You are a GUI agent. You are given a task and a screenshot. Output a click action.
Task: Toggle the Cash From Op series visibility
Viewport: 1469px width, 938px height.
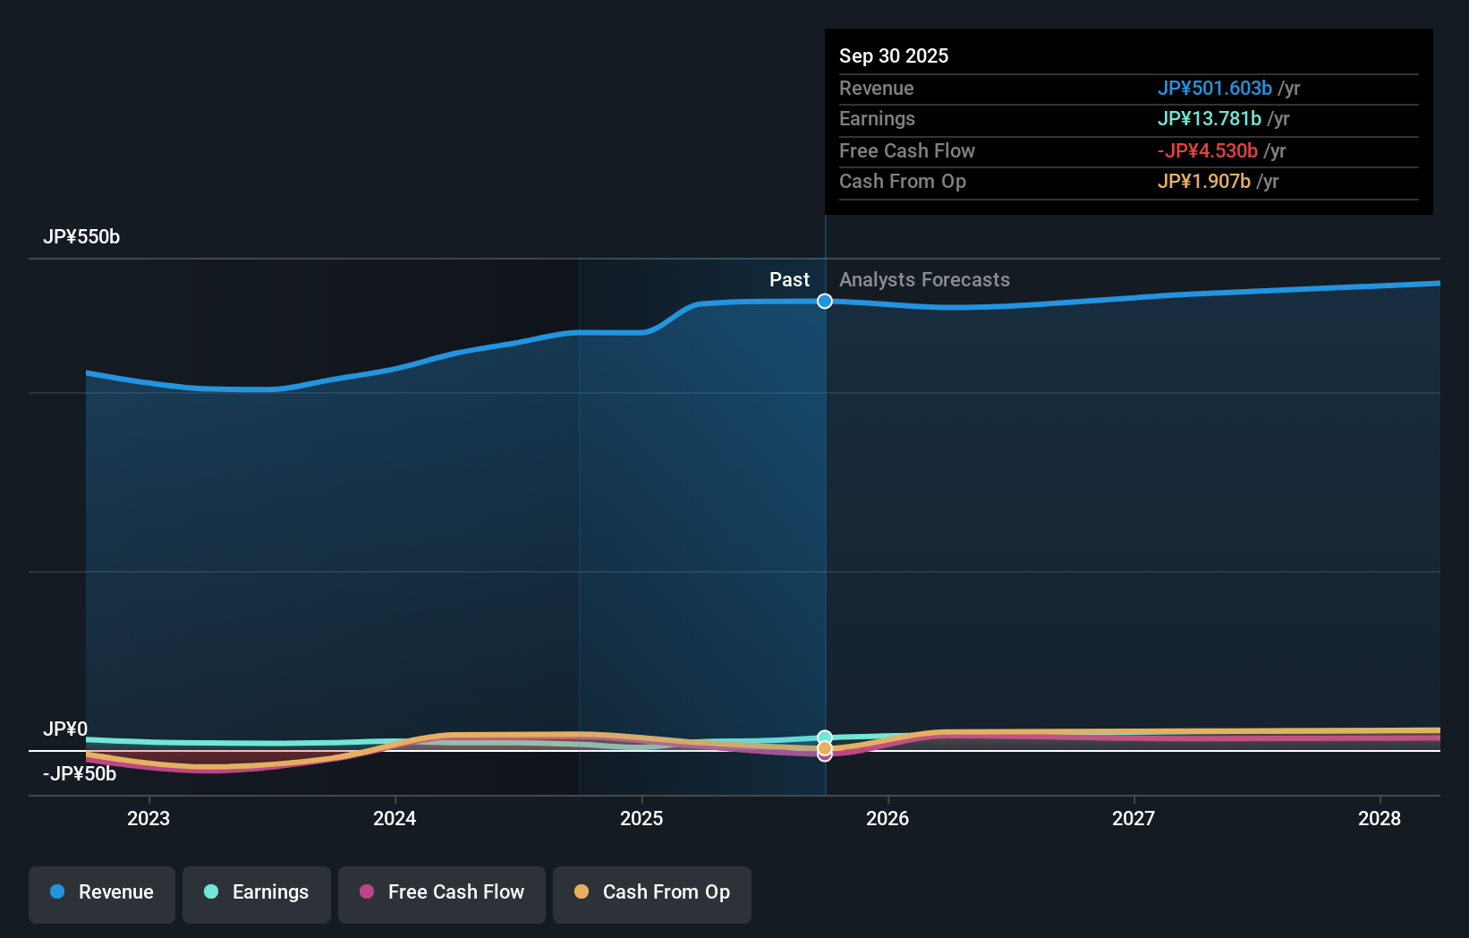651,894
